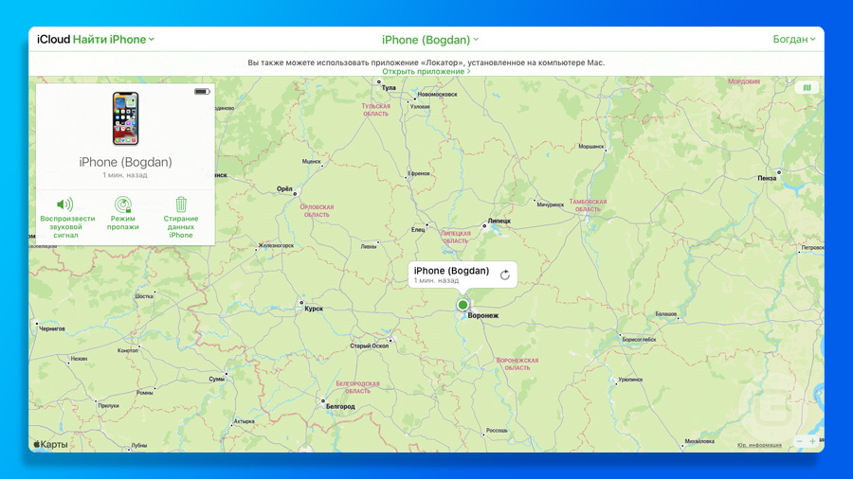The image size is (853, 479).
Task: Click iPhone (Bogdan) name in device panel
Action: coord(126,162)
